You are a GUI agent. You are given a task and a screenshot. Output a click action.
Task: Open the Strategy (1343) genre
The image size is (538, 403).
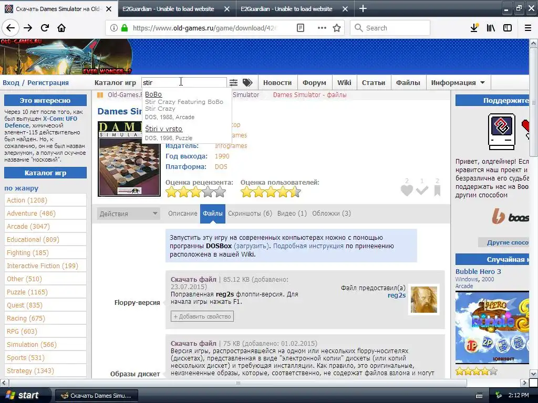45,371
